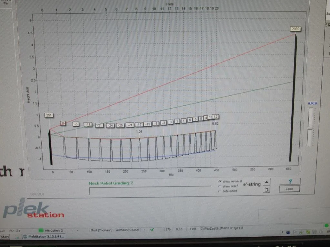
Task: Click 'FC: 191' status bar entry
Action: [x=15, y=231]
